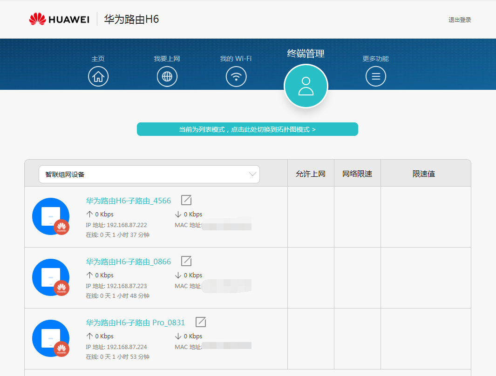Open the 更多功能 menu icon
The height and width of the screenshot is (376, 496).
click(375, 76)
